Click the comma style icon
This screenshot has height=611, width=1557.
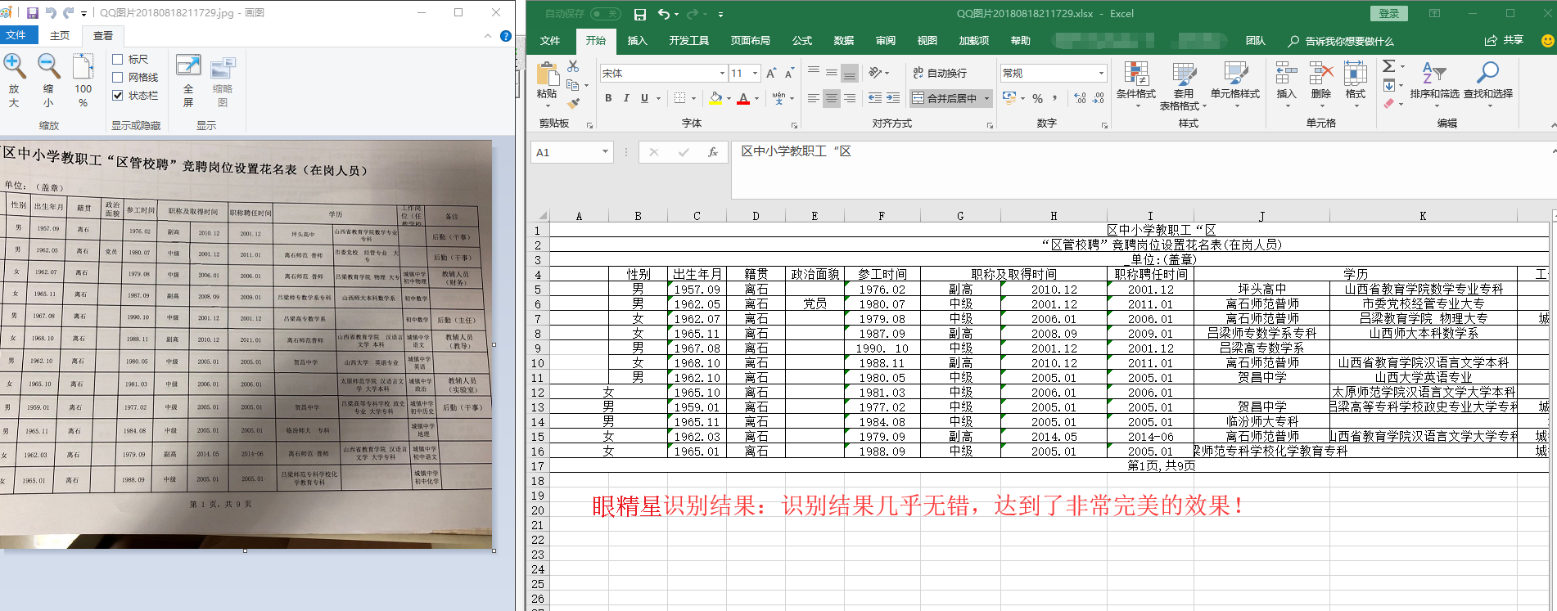(x=1055, y=98)
